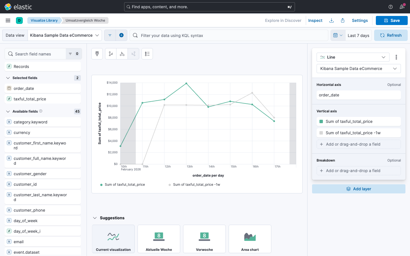This screenshot has height=256, width=410.
Task: Click the green color swatch for taxful_total_price
Action: (x=321, y=121)
